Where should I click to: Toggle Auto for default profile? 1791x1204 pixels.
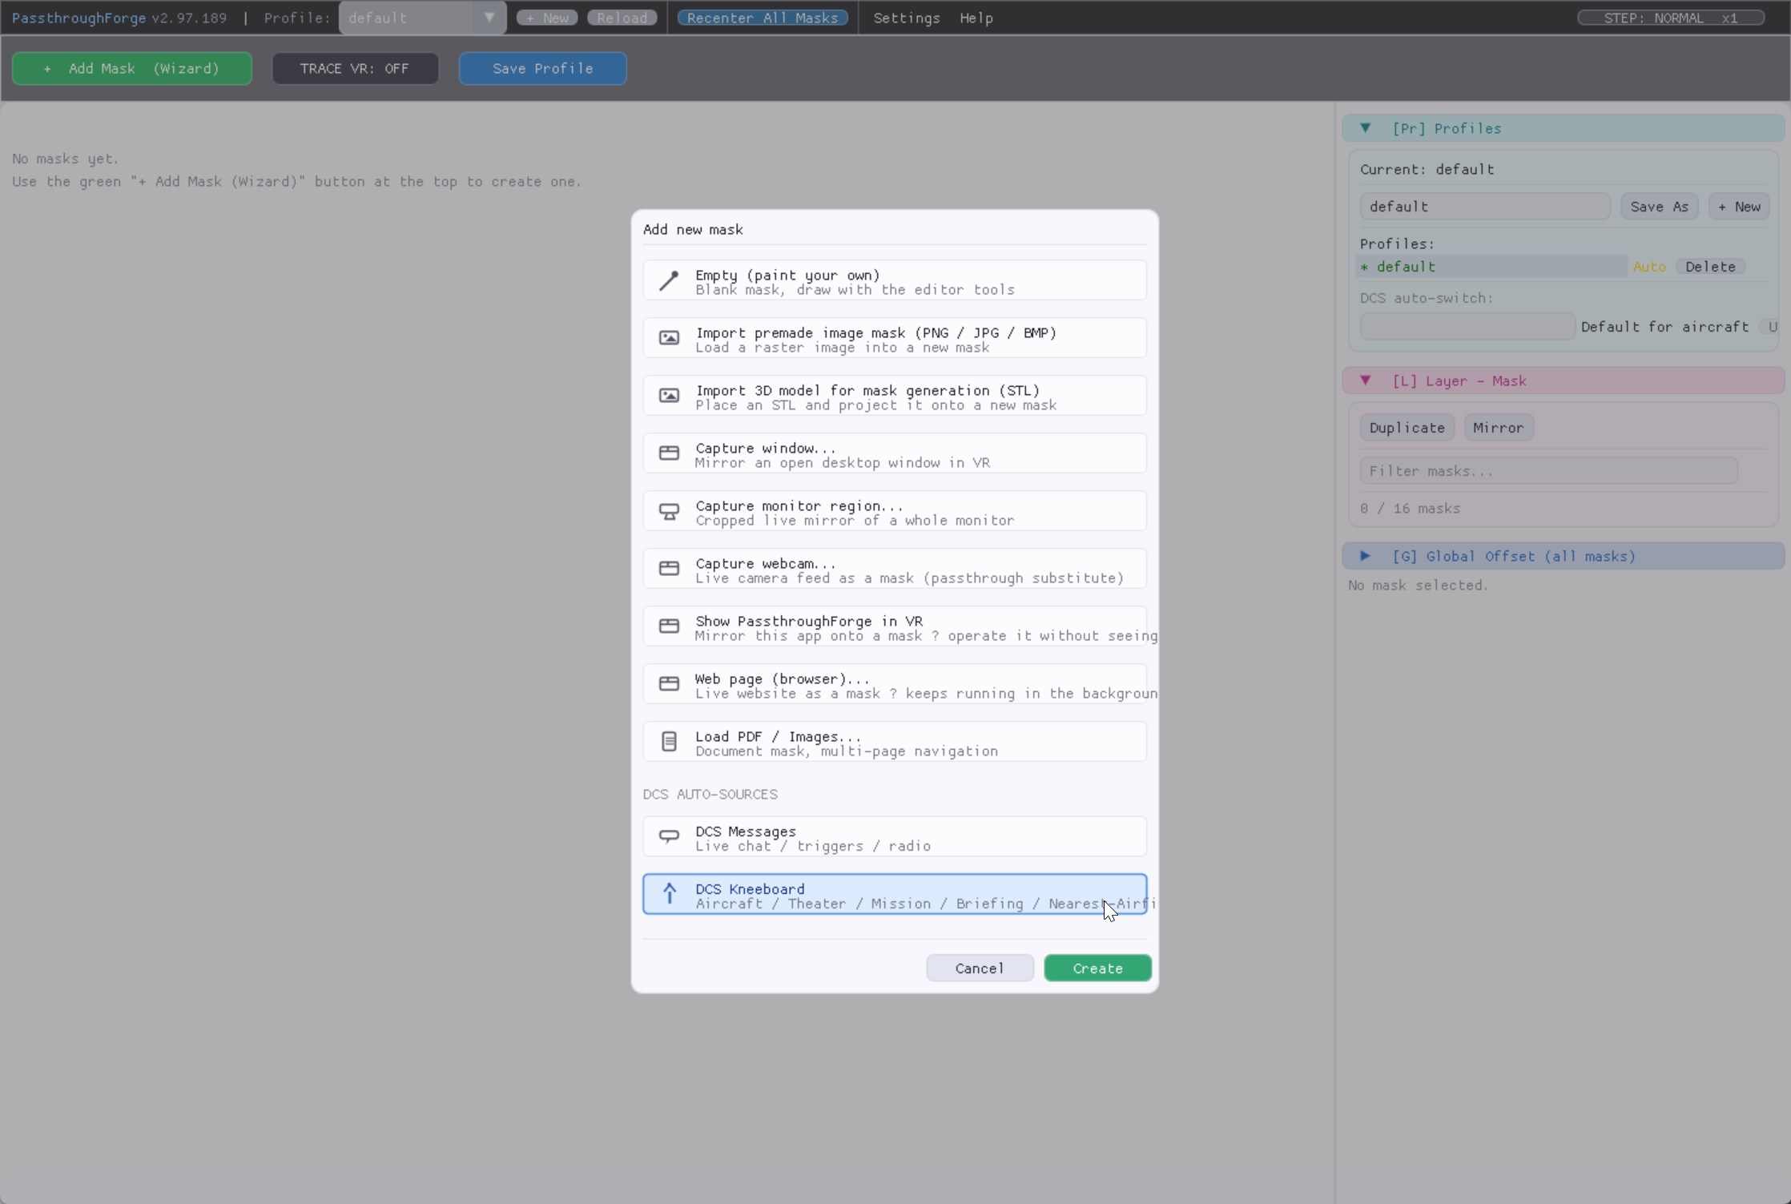(x=1649, y=267)
